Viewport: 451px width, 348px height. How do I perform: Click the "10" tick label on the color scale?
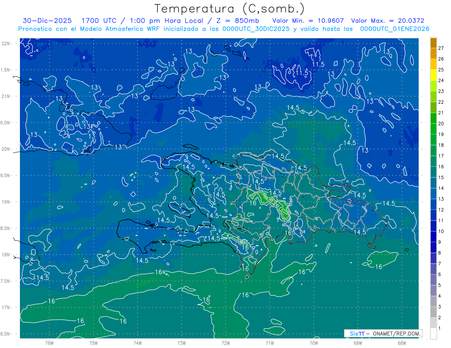click(441, 231)
